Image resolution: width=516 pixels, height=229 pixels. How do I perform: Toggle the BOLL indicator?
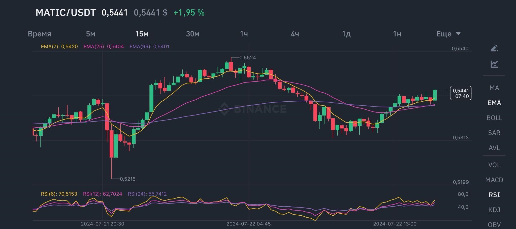coord(494,118)
